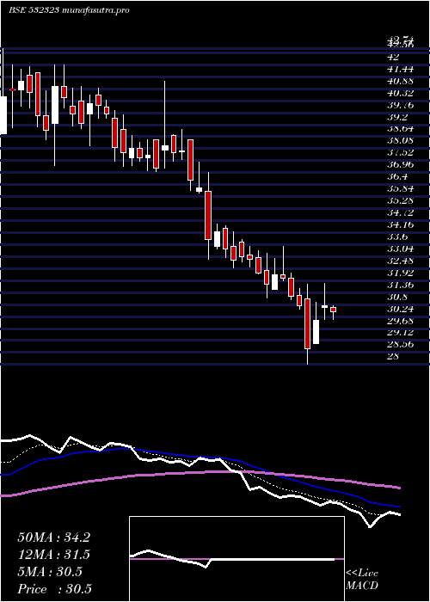
Task: Select the Price : 30.5 label
Action: [x=54, y=589]
